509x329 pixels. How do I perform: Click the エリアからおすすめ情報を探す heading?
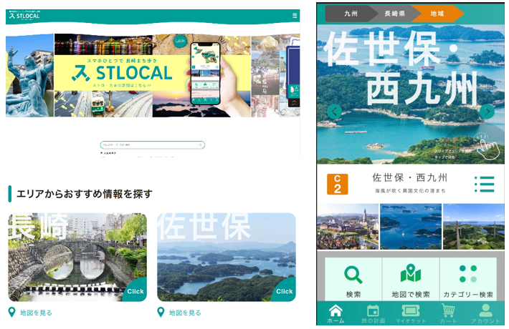tap(85, 194)
